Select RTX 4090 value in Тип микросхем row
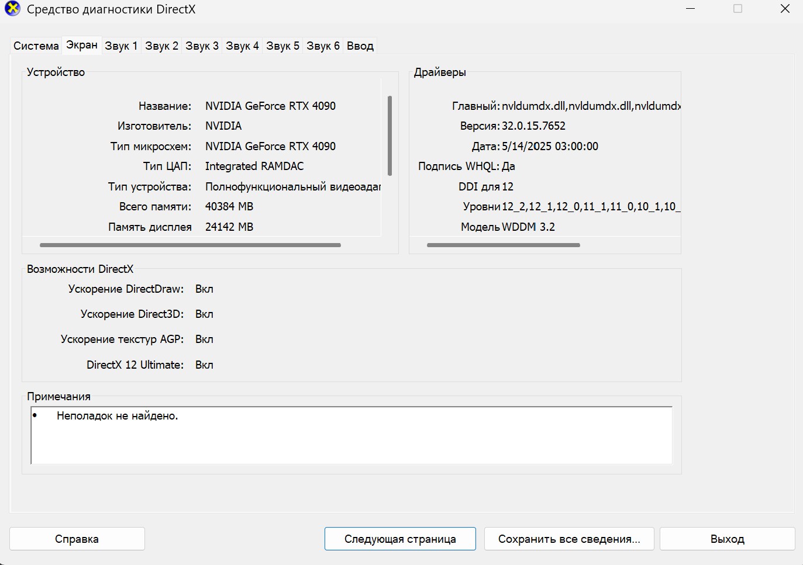Screen dimensions: 803x565 (x=270, y=146)
